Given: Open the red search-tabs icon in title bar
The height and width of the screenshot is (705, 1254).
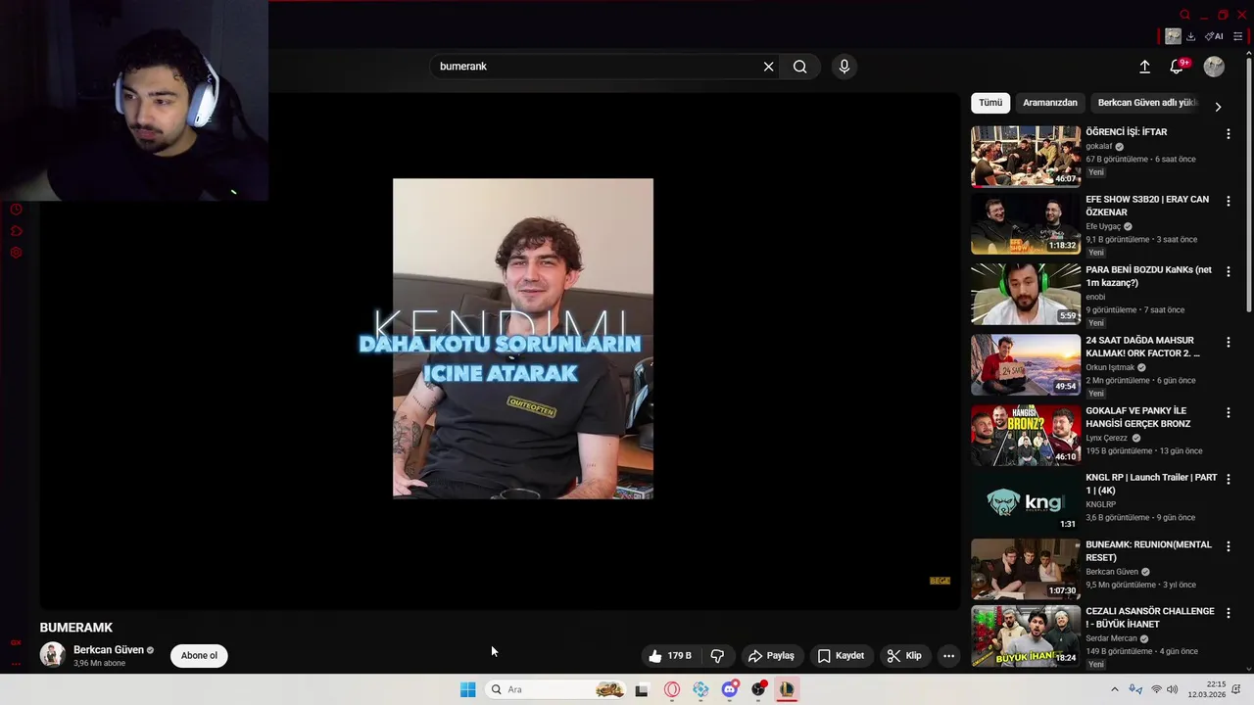Looking at the screenshot, I should [1184, 15].
